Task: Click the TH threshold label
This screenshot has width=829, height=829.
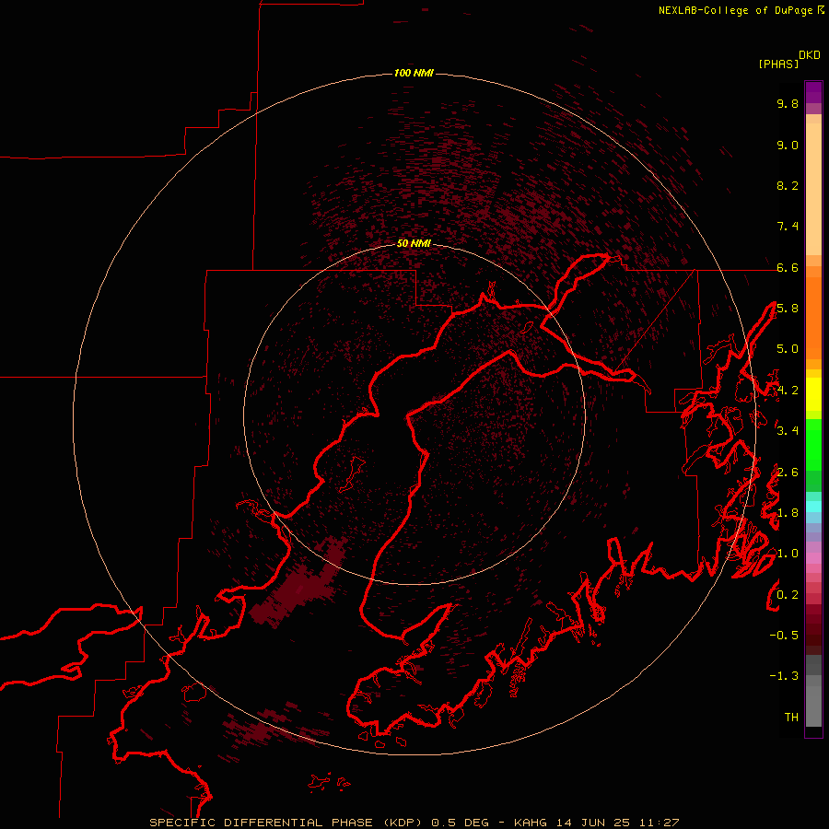Action: click(x=791, y=717)
